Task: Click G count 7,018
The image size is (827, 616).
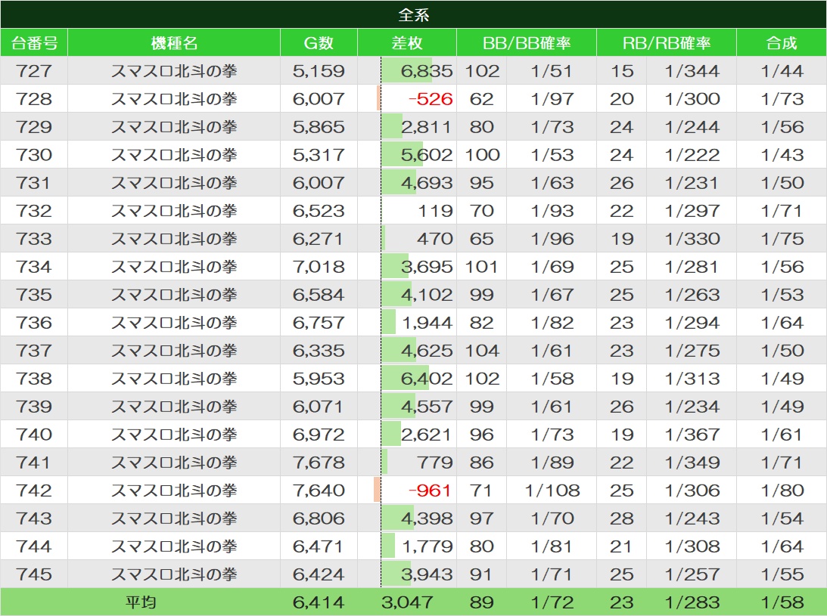Action: coord(319,266)
